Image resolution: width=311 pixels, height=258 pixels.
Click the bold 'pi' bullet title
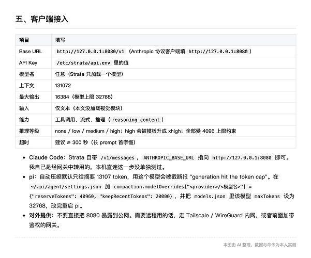pyautogui.click(x=32, y=176)
